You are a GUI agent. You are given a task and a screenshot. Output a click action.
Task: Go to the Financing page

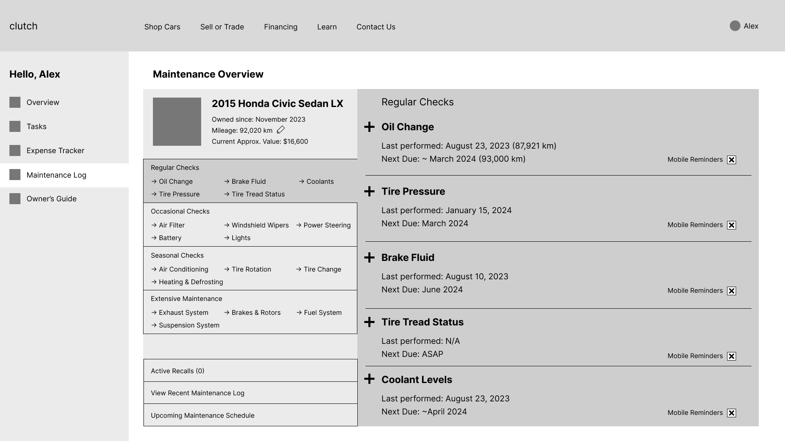[x=281, y=27]
